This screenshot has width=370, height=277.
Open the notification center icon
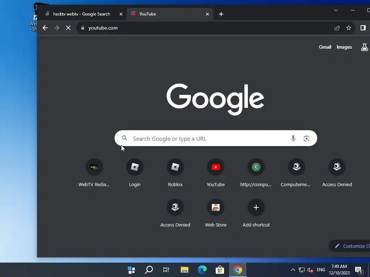coord(359,271)
